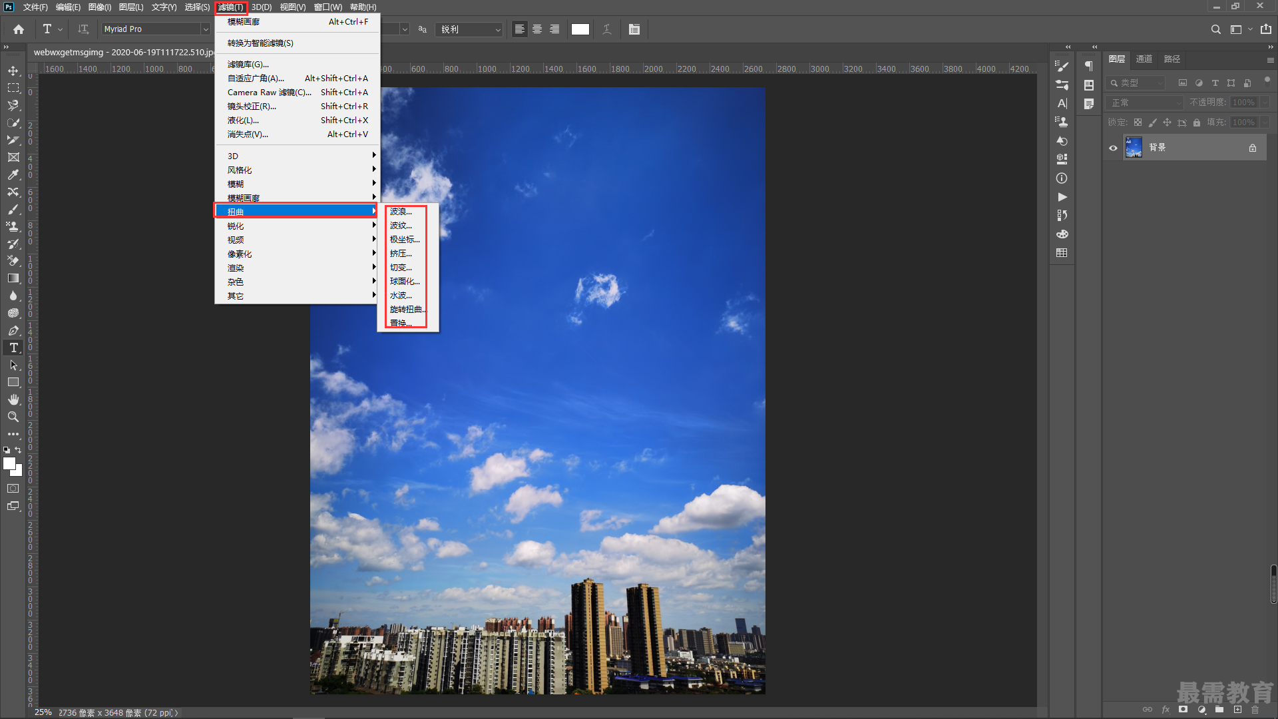Click the white text color swatch

[580, 29]
